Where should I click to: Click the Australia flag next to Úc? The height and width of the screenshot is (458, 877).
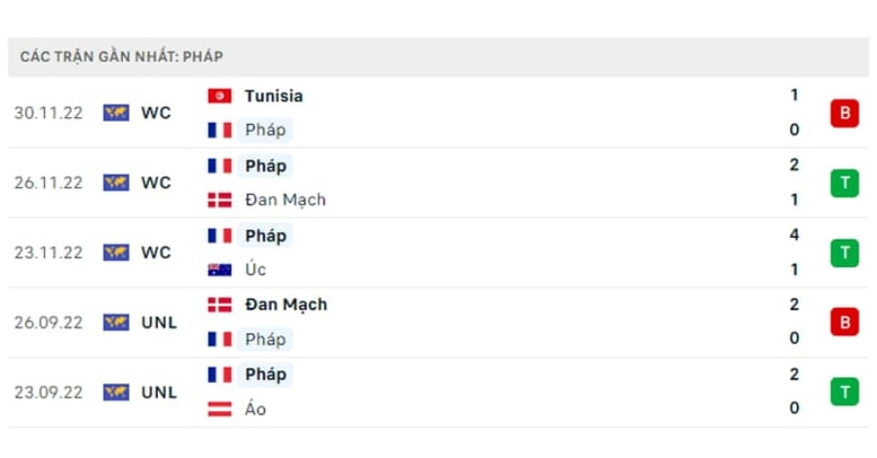click(219, 270)
